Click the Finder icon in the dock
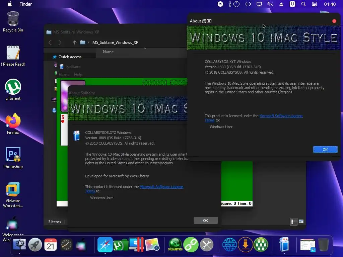The height and width of the screenshot is (257, 343). click(x=19, y=244)
